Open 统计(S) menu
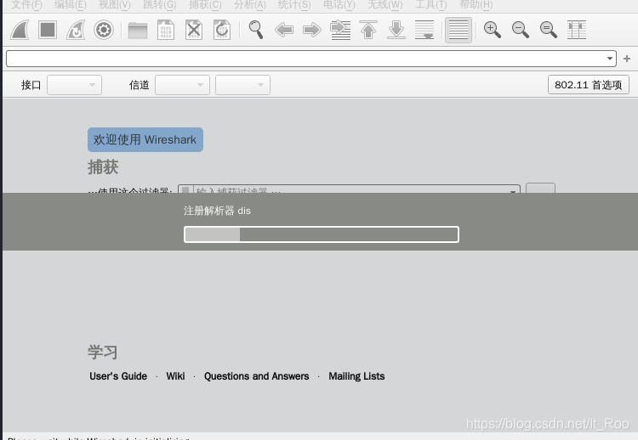Viewport: 638px width, 440px height. coord(294,4)
